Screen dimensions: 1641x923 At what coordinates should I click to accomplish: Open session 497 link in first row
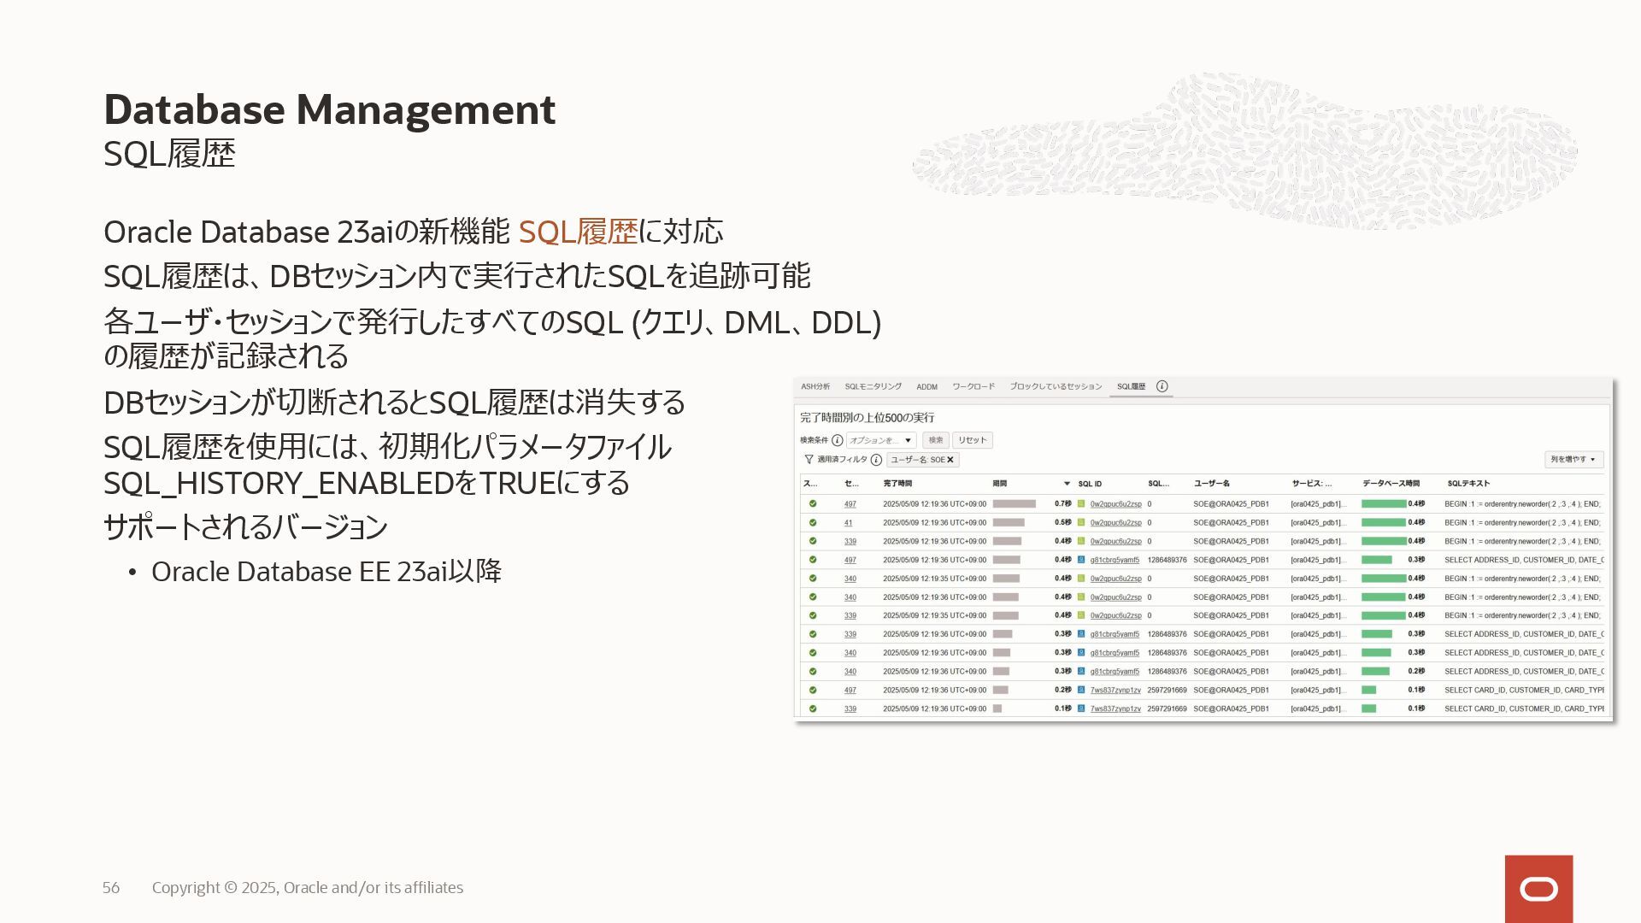850,504
